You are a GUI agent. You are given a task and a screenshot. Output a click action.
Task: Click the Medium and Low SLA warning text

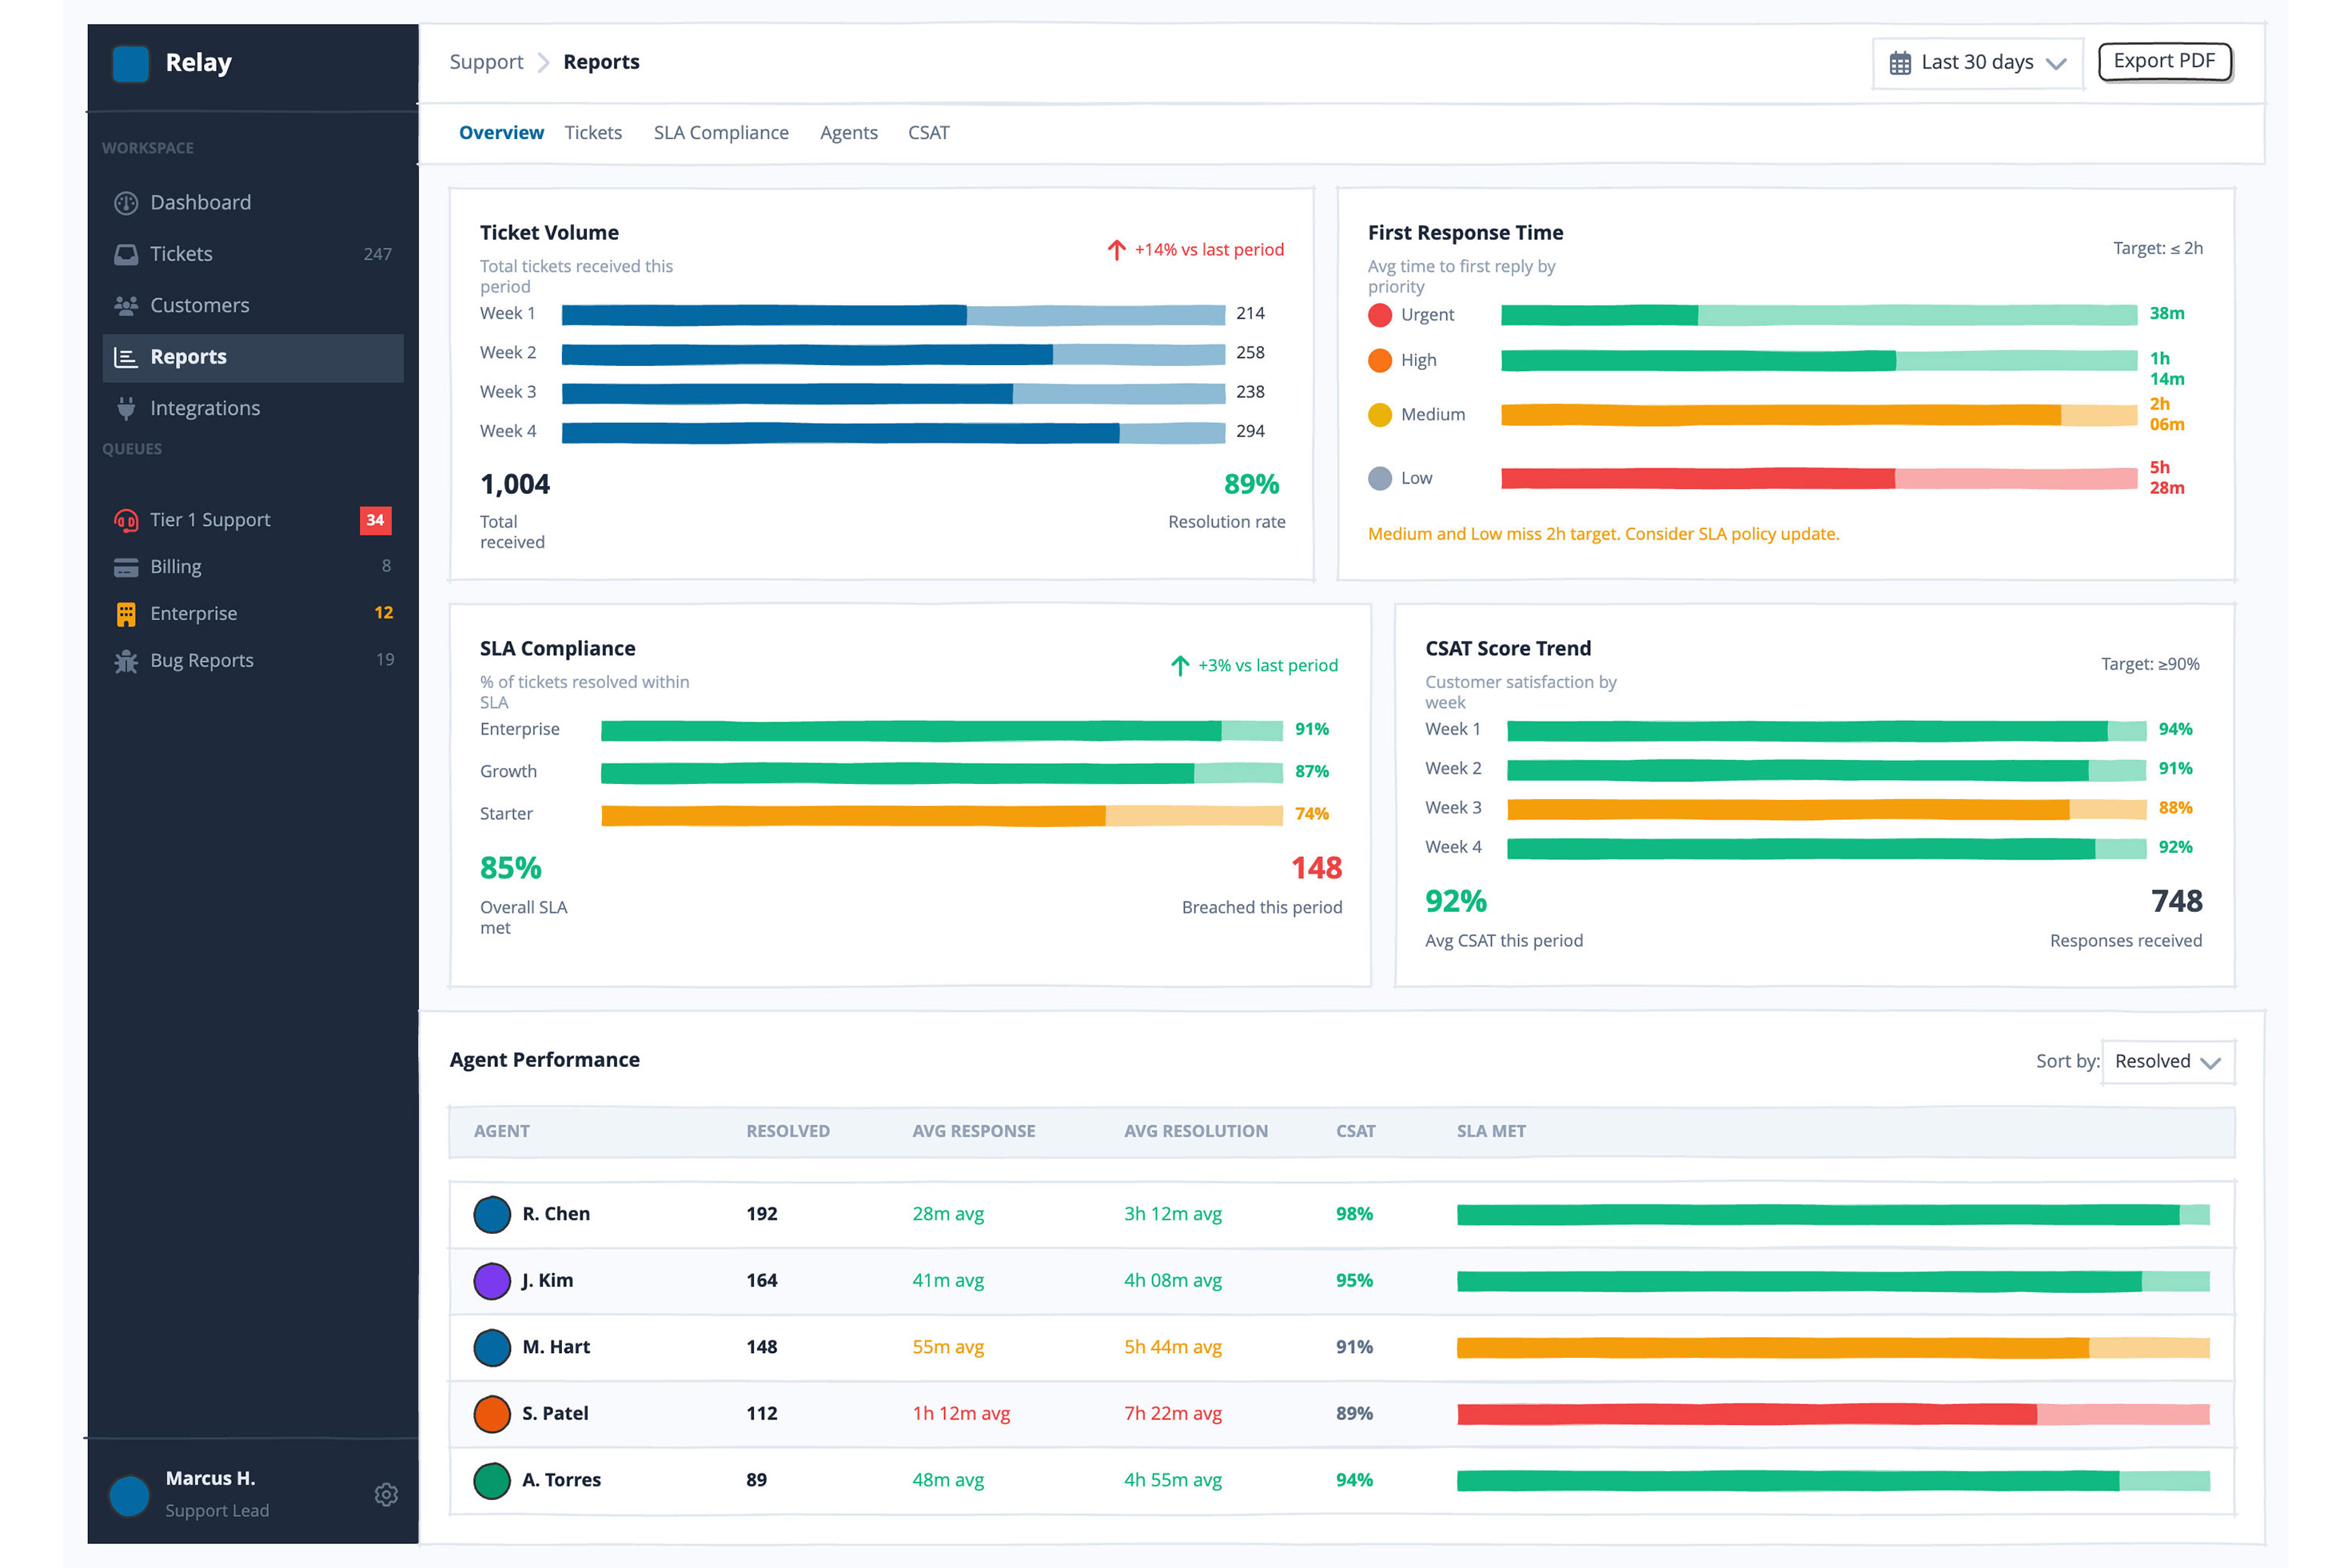click(x=1603, y=534)
